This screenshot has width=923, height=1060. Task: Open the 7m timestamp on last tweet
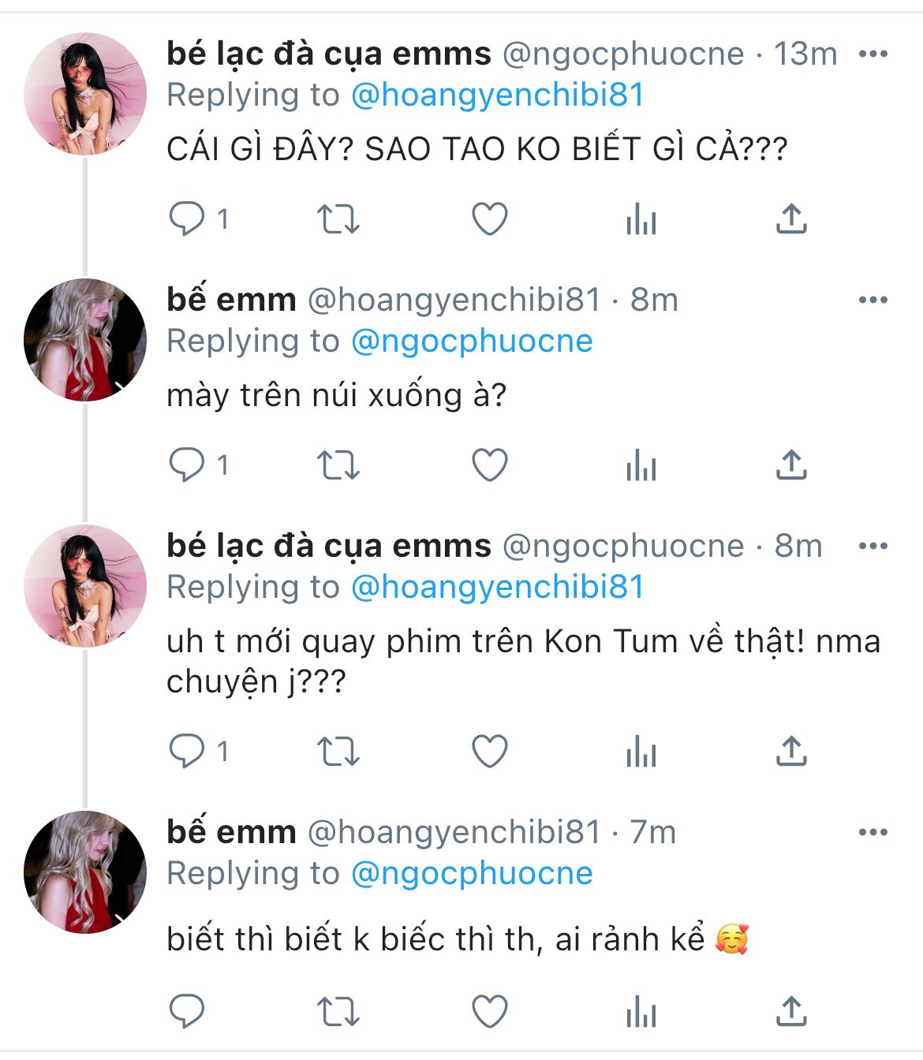click(x=652, y=833)
